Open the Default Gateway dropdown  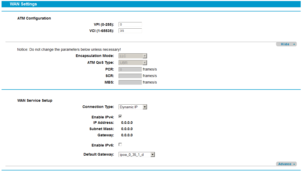tap(137, 154)
